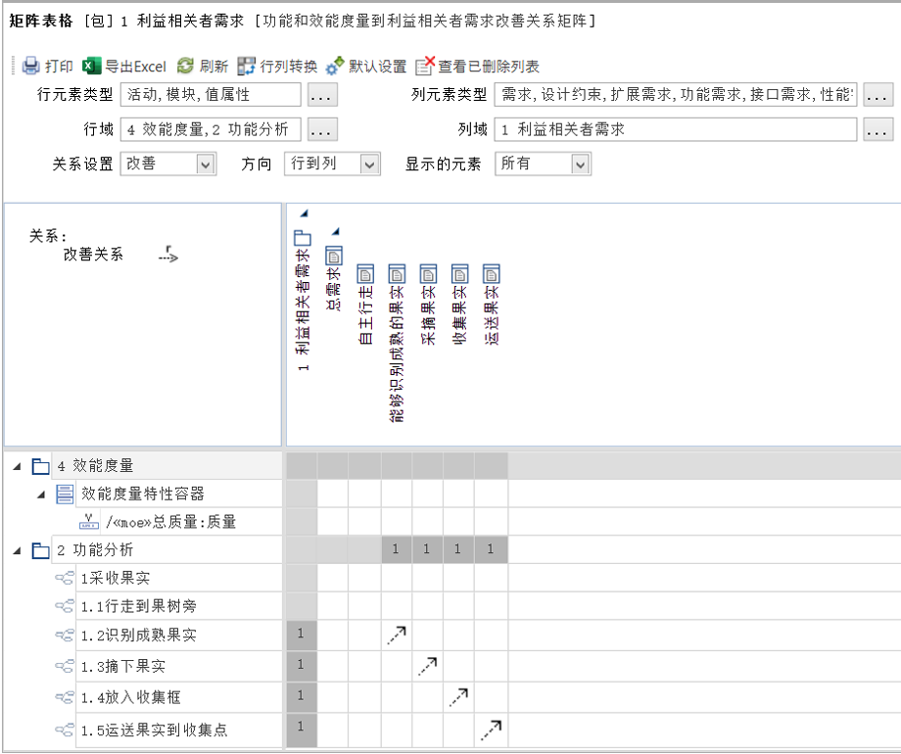Click the 改善关系 dashed arrow legend icon

[x=168, y=254]
